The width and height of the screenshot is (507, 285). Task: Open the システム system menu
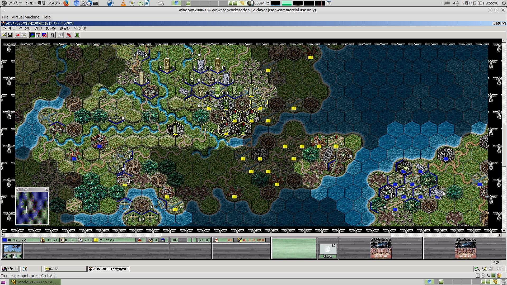55,3
